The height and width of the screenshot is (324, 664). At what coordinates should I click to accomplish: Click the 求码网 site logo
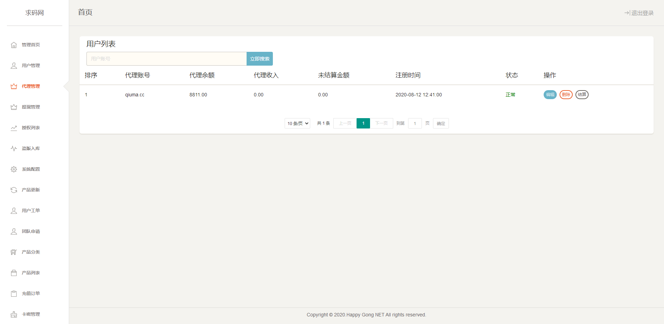[x=35, y=13]
